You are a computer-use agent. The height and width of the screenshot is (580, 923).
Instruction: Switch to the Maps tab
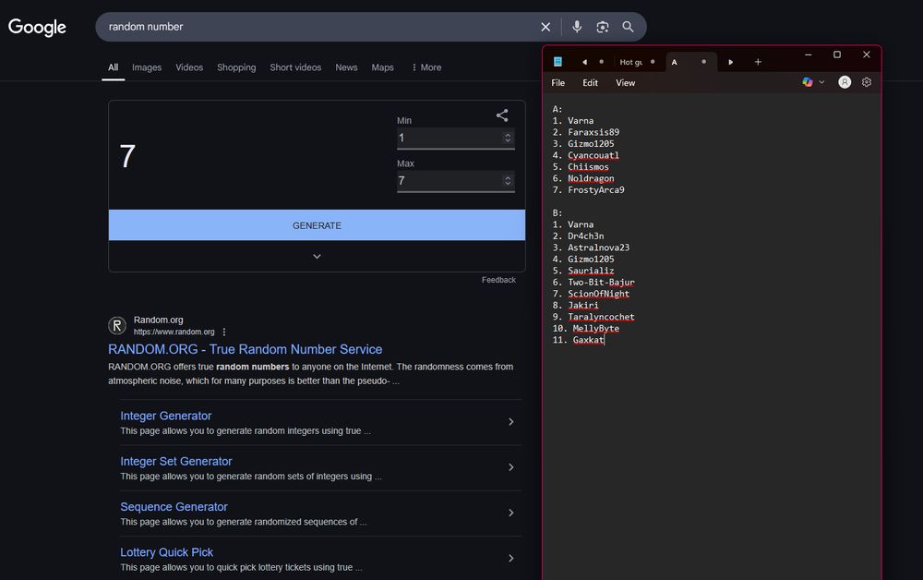pos(383,67)
